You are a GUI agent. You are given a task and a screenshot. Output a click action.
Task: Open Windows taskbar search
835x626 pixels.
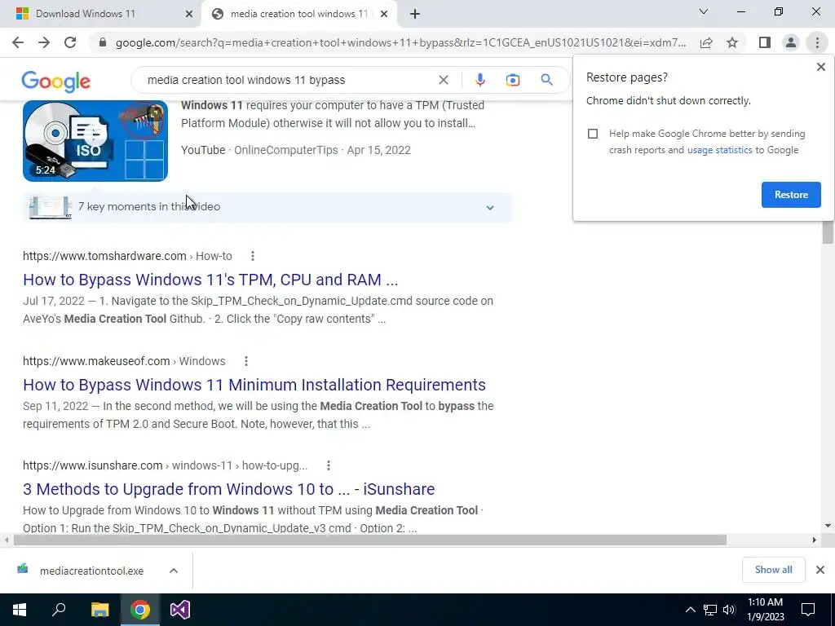point(59,610)
